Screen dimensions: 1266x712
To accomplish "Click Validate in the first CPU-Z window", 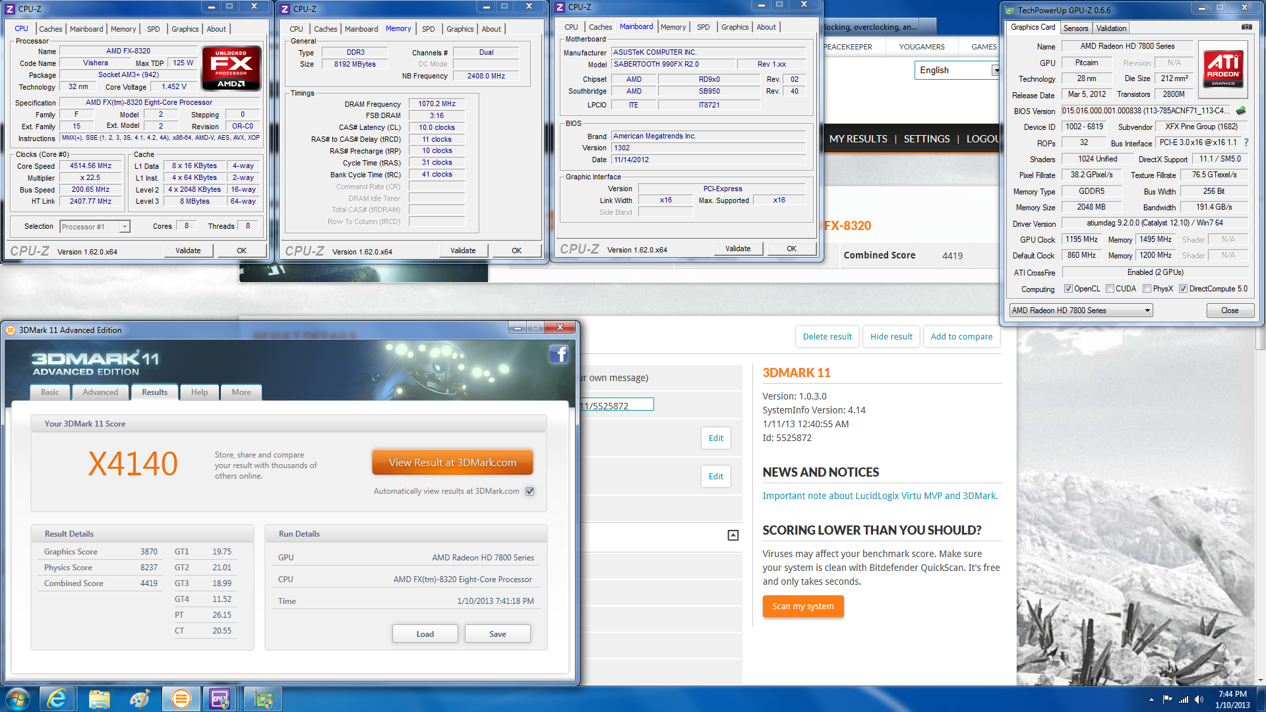I will tap(188, 251).
